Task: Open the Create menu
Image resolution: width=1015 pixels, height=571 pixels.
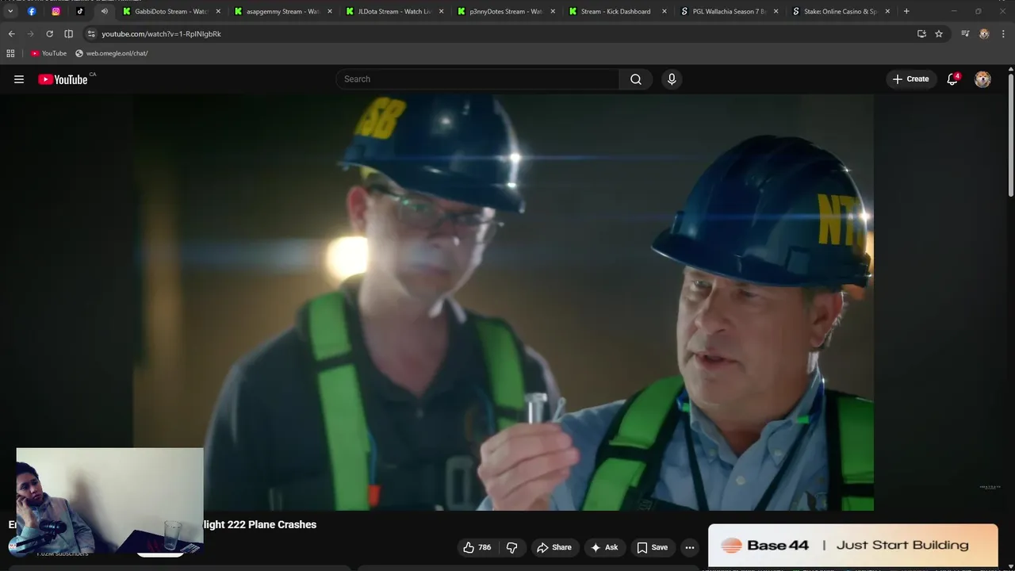Action: point(910,79)
